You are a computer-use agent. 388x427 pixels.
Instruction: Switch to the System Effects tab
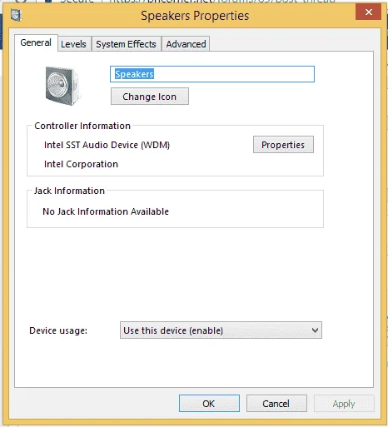click(127, 44)
